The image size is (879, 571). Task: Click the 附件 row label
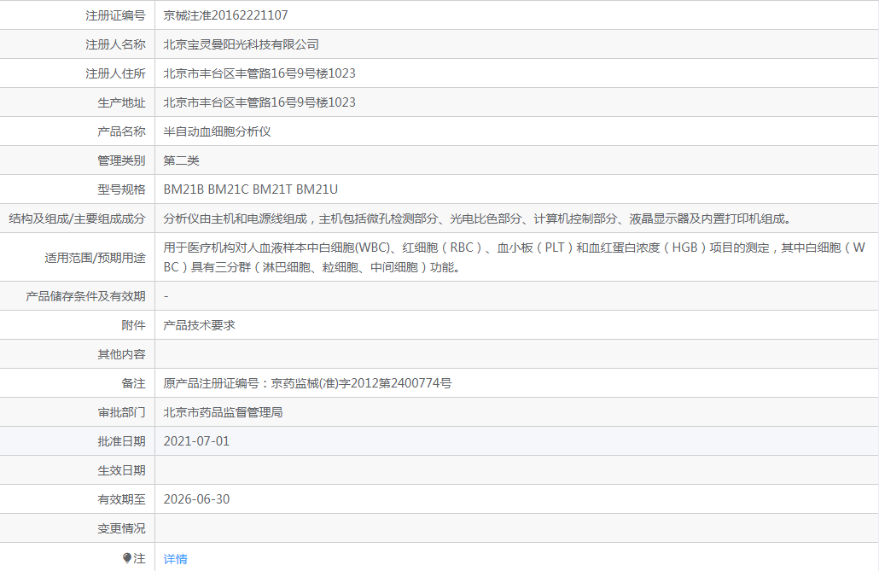[x=133, y=325]
